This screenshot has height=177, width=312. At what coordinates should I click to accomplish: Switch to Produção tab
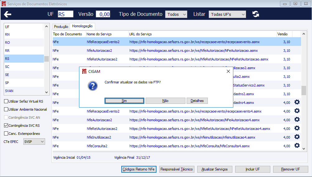61,27
